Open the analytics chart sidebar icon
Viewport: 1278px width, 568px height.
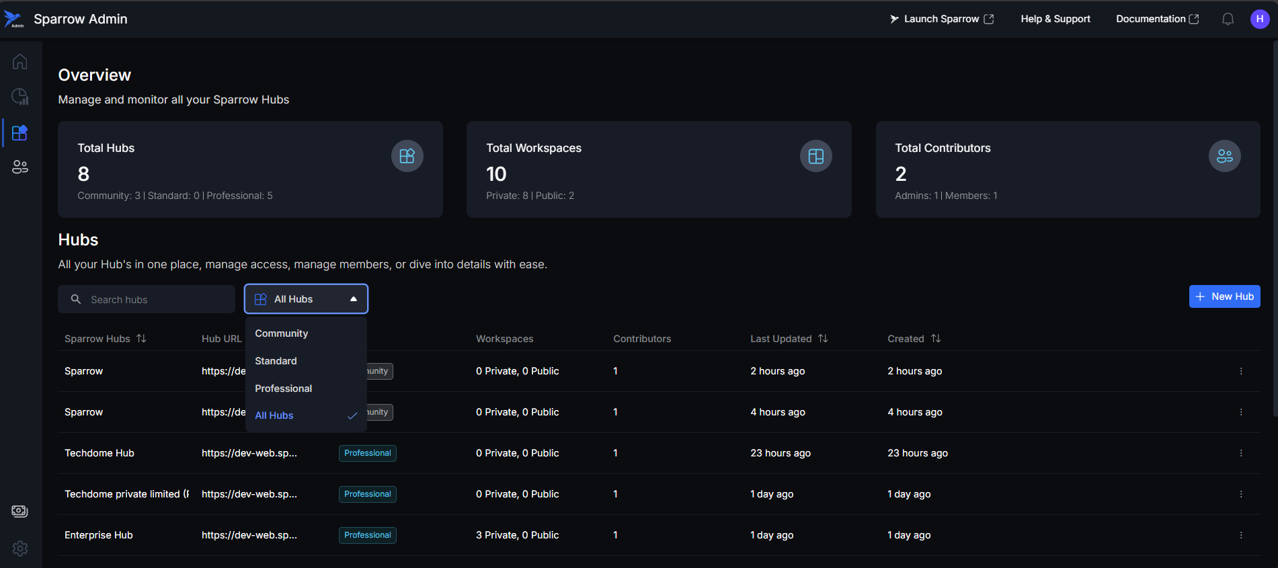coord(20,97)
